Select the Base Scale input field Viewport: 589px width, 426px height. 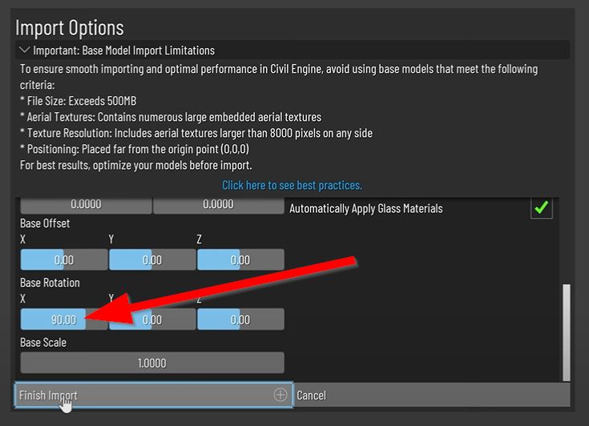click(152, 363)
